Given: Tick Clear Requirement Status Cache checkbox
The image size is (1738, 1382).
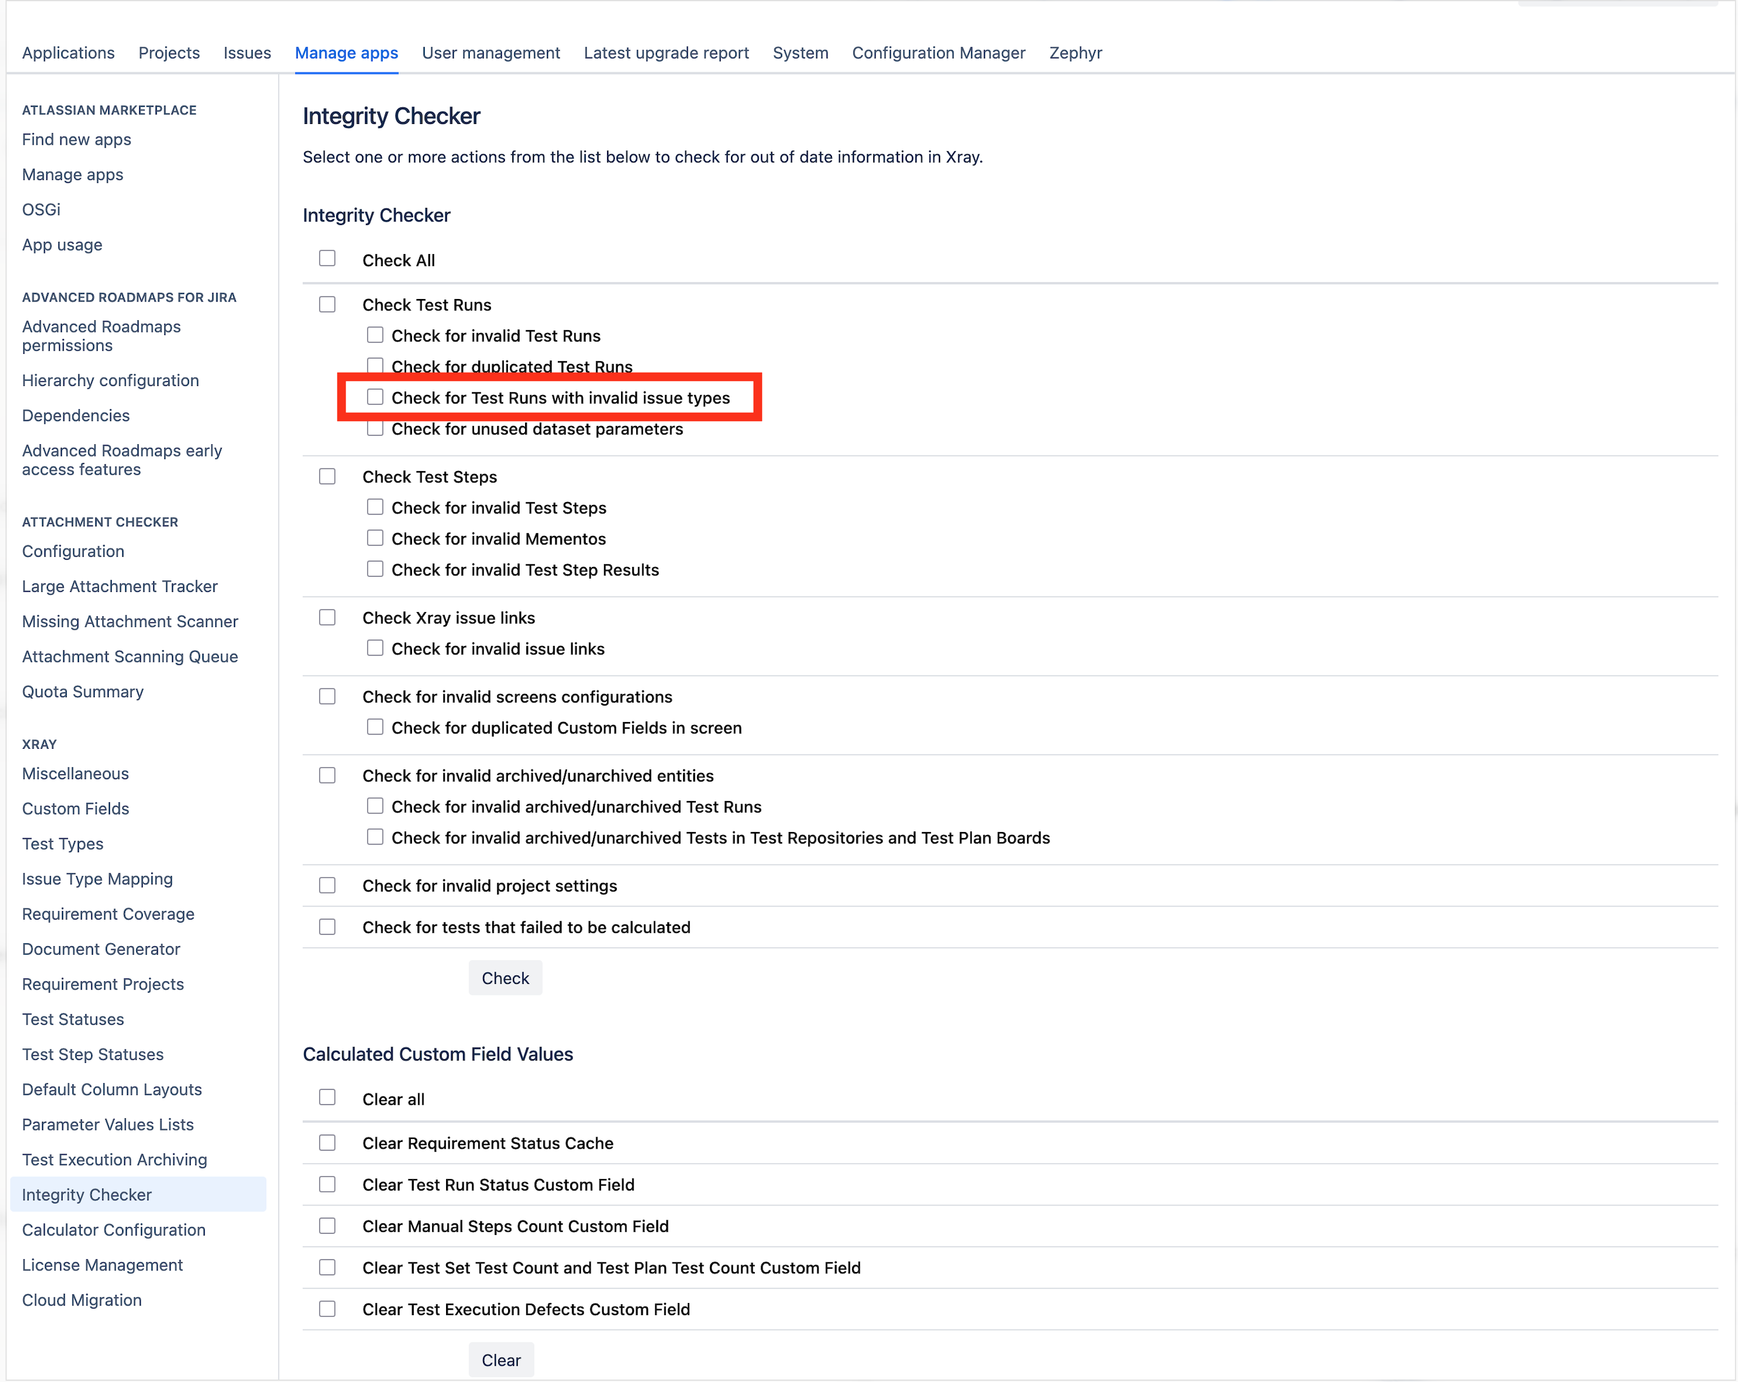Looking at the screenshot, I should coord(326,1143).
